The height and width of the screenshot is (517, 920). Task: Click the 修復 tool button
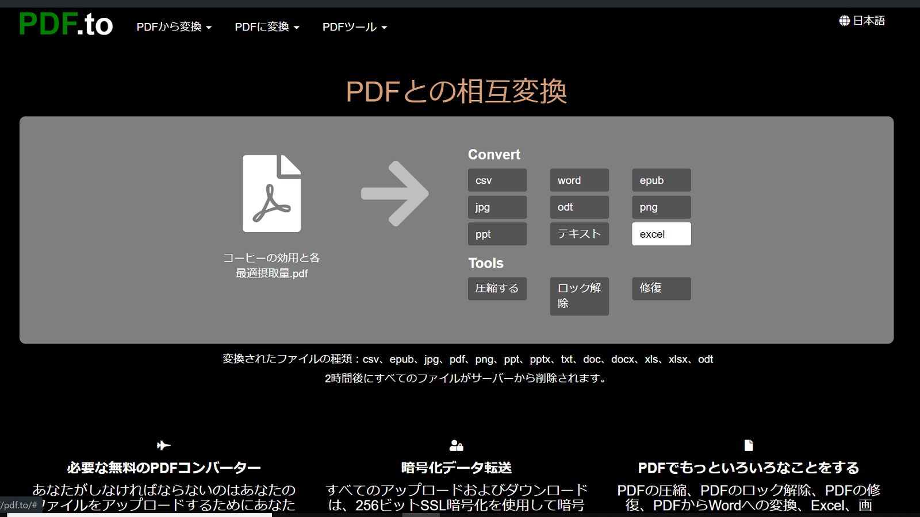click(x=661, y=288)
